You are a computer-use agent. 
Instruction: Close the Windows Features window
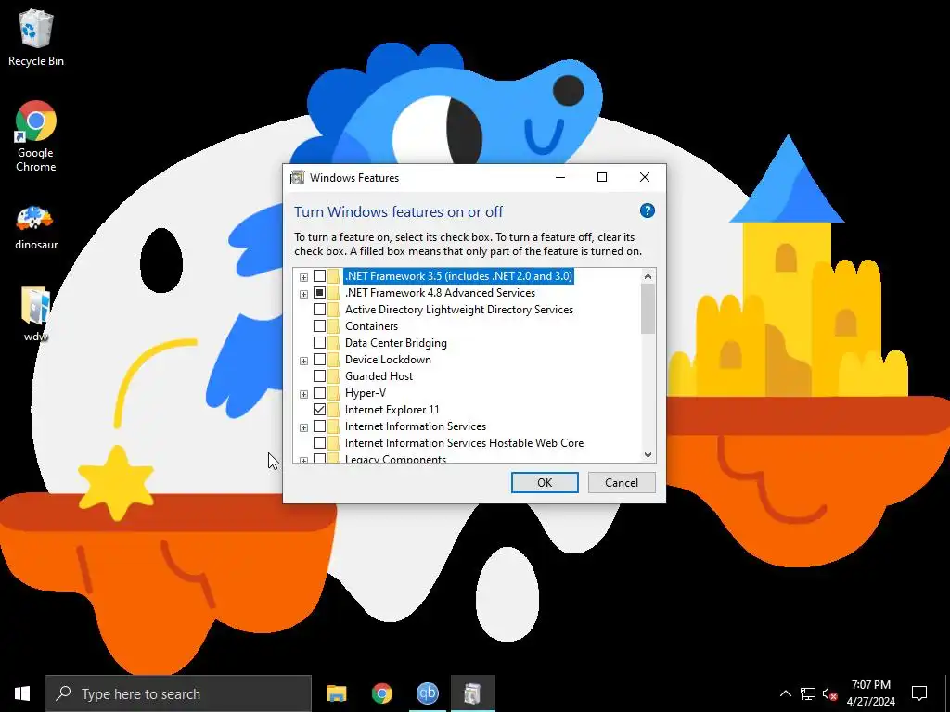click(x=645, y=177)
